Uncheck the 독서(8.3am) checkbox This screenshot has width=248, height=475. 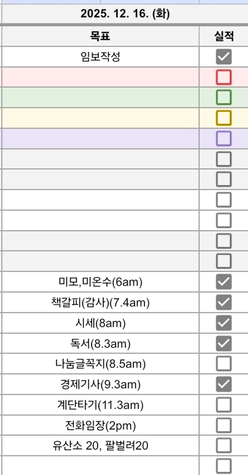click(x=223, y=343)
